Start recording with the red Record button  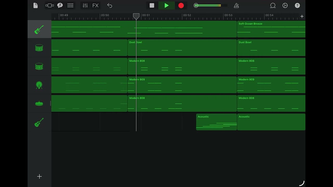(x=181, y=5)
